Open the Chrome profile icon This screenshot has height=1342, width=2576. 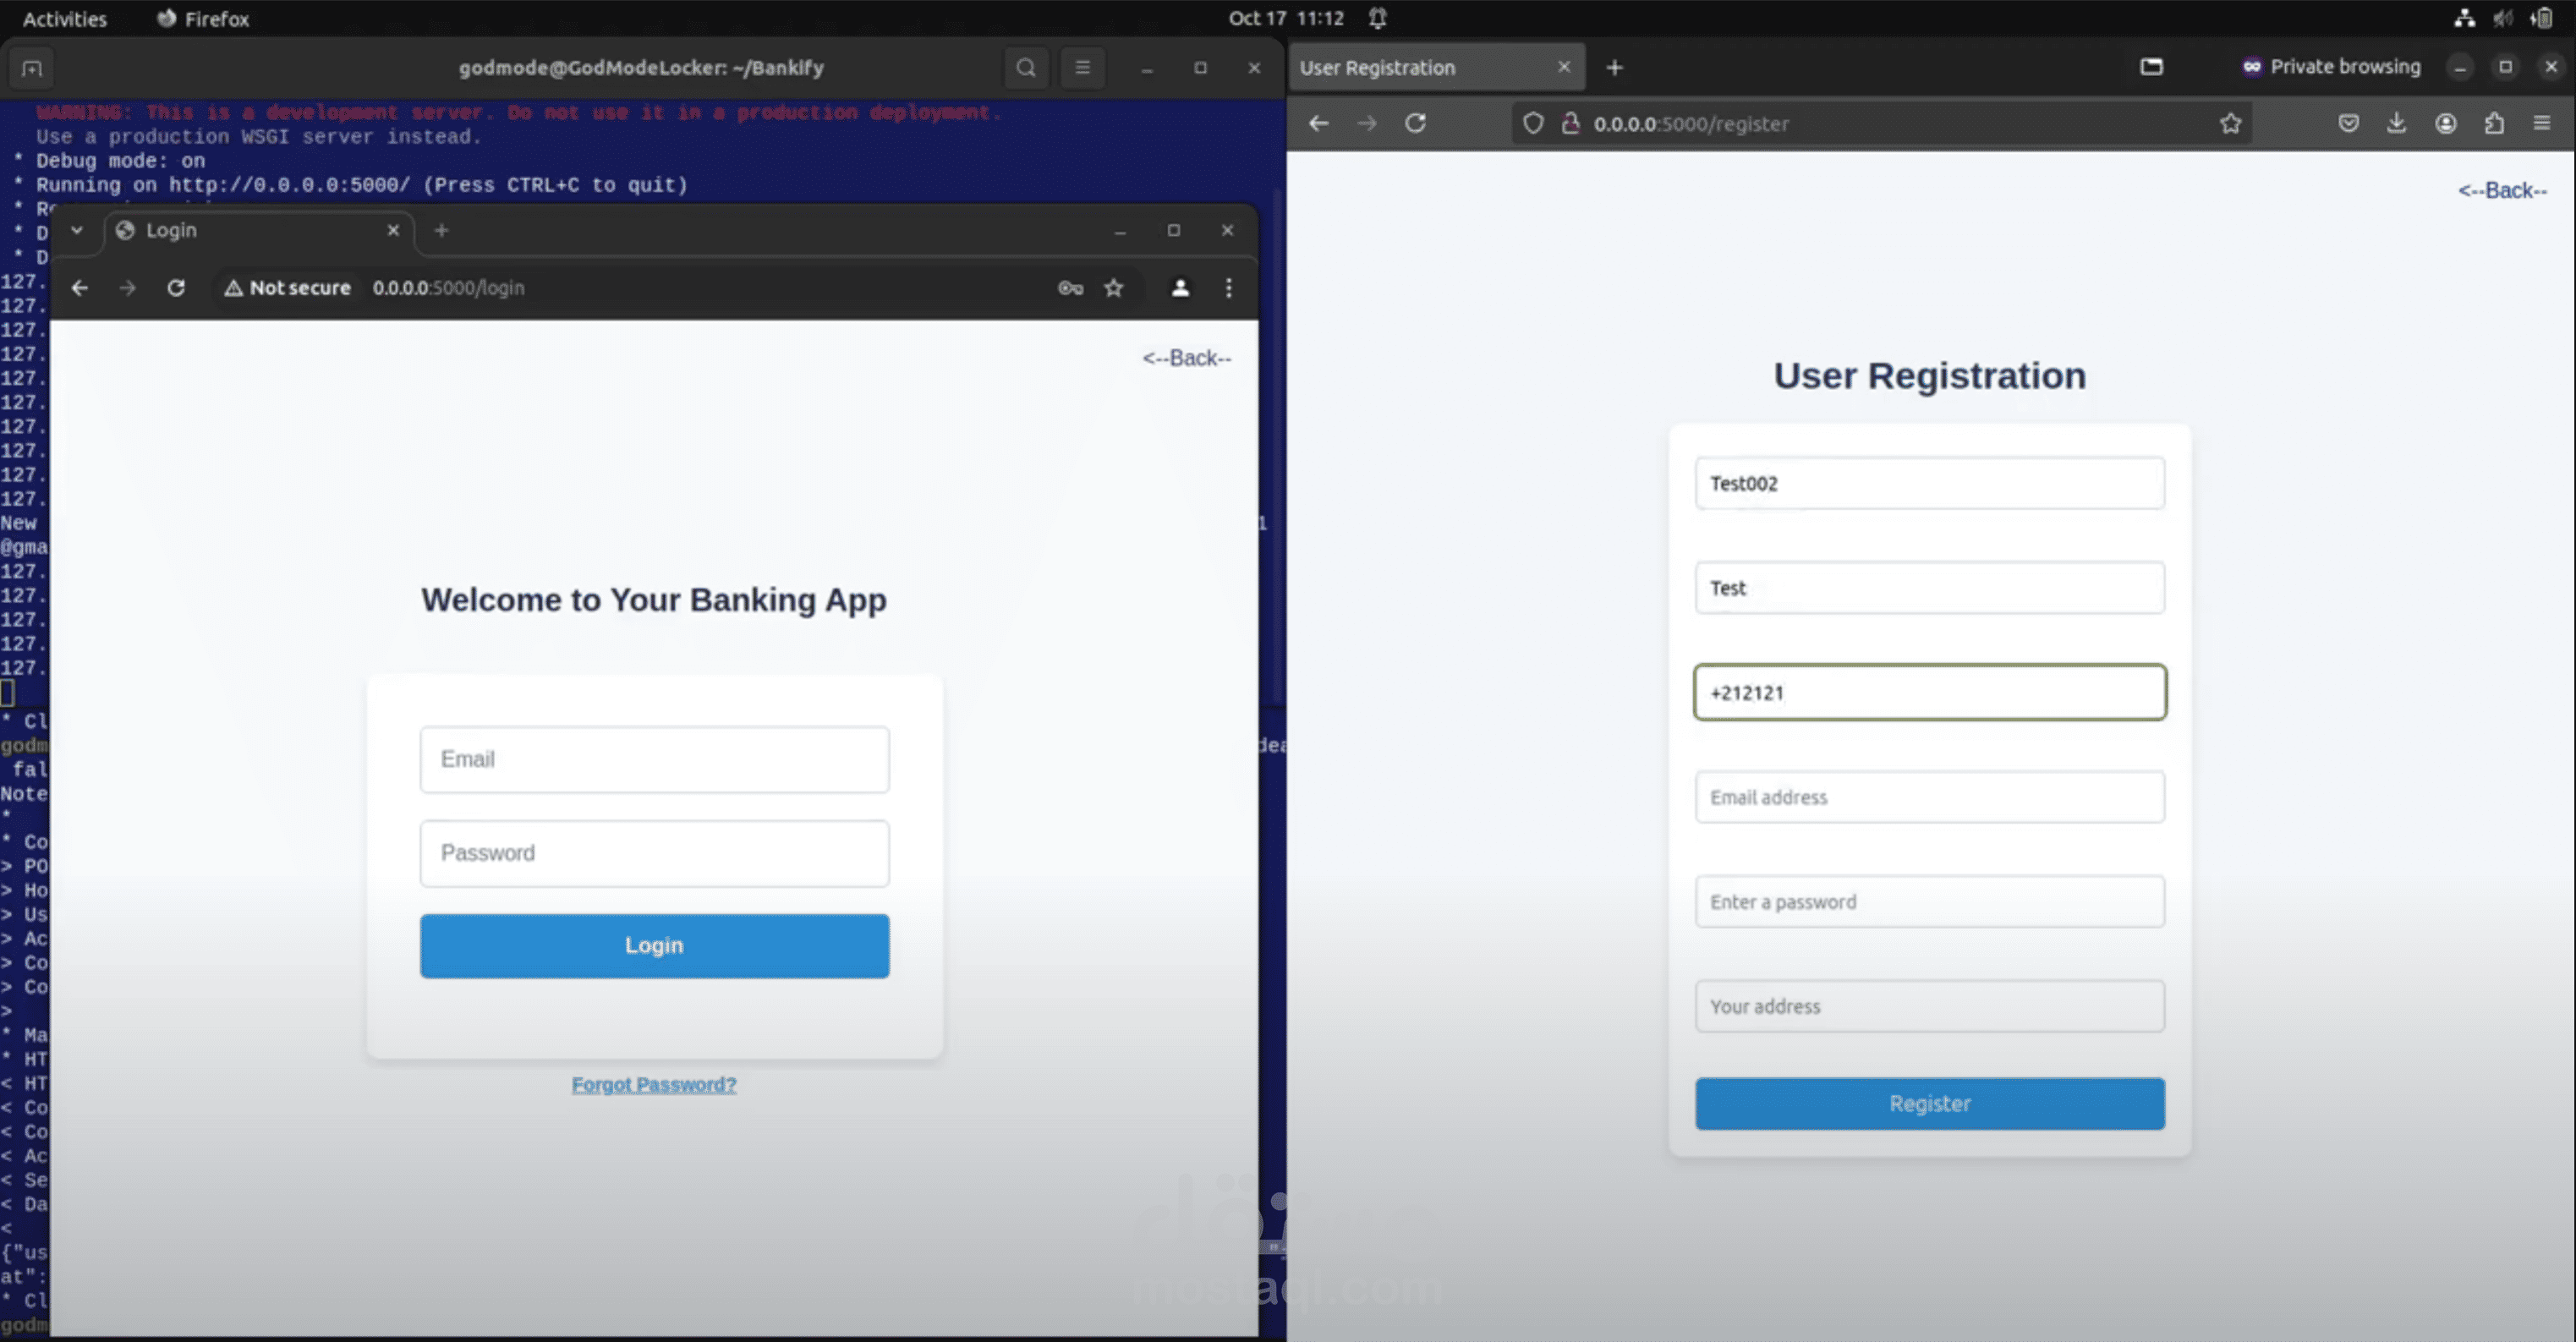pyautogui.click(x=1180, y=288)
